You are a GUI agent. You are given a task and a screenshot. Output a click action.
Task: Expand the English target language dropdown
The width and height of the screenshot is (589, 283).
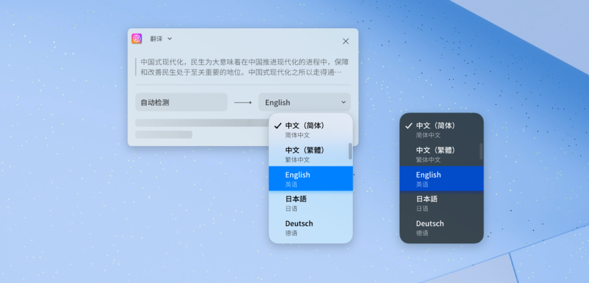coord(305,102)
